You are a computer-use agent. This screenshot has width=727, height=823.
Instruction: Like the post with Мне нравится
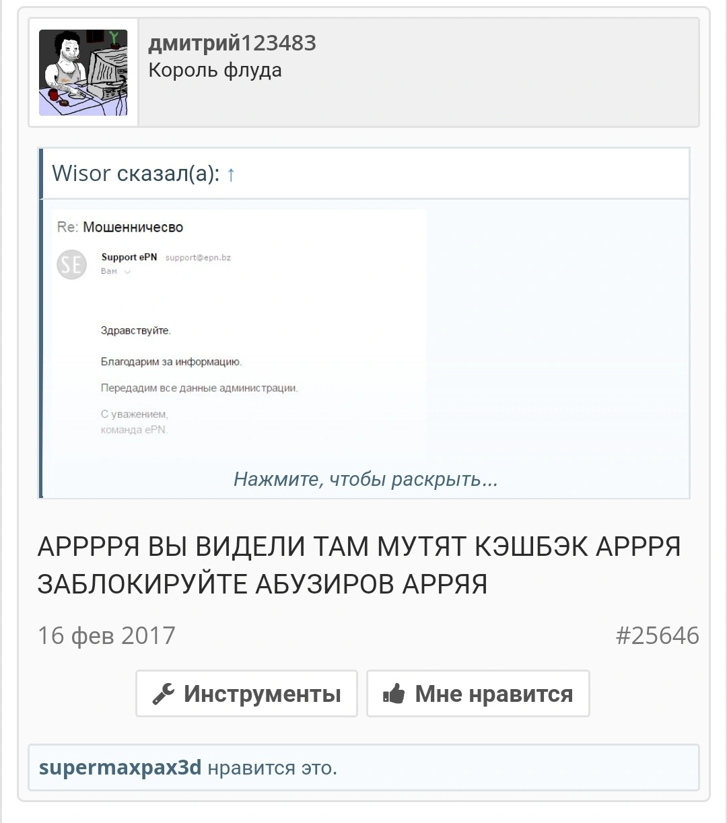[478, 693]
